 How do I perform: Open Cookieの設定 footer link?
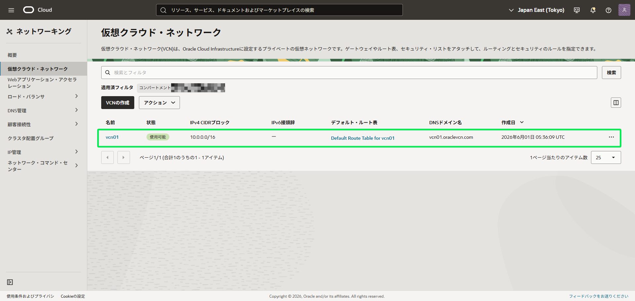coord(73,296)
